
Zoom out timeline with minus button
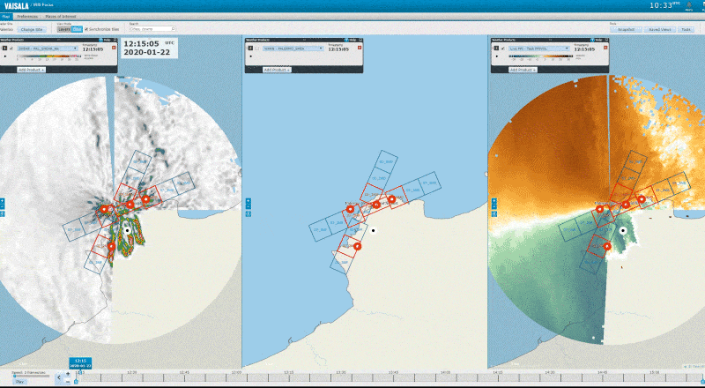pyautogui.click(x=69, y=381)
